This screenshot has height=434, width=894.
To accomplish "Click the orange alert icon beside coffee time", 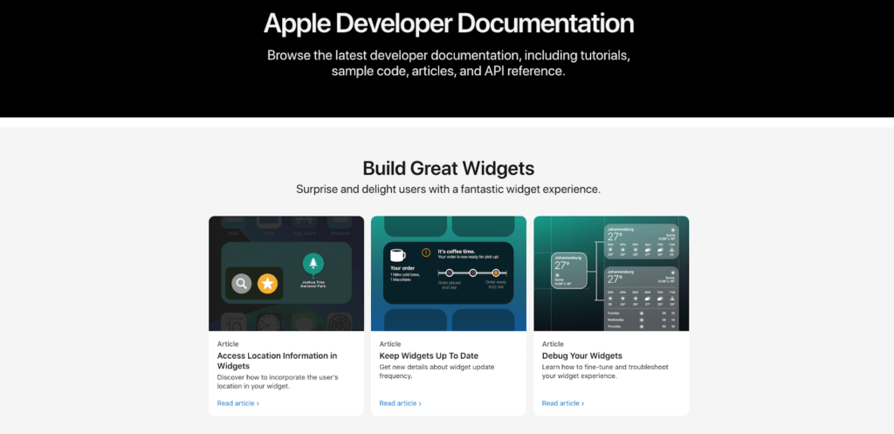I will point(426,252).
